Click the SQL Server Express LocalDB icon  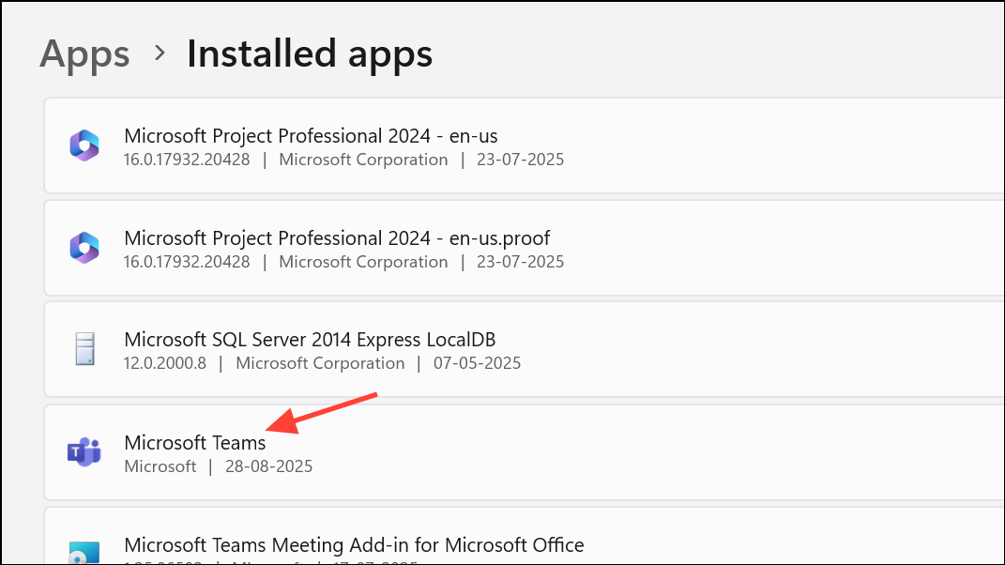[84, 349]
